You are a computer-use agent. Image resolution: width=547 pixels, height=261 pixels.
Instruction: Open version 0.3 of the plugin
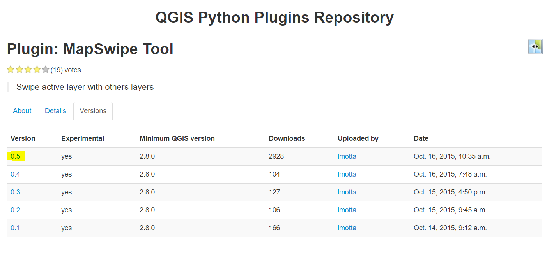point(15,192)
